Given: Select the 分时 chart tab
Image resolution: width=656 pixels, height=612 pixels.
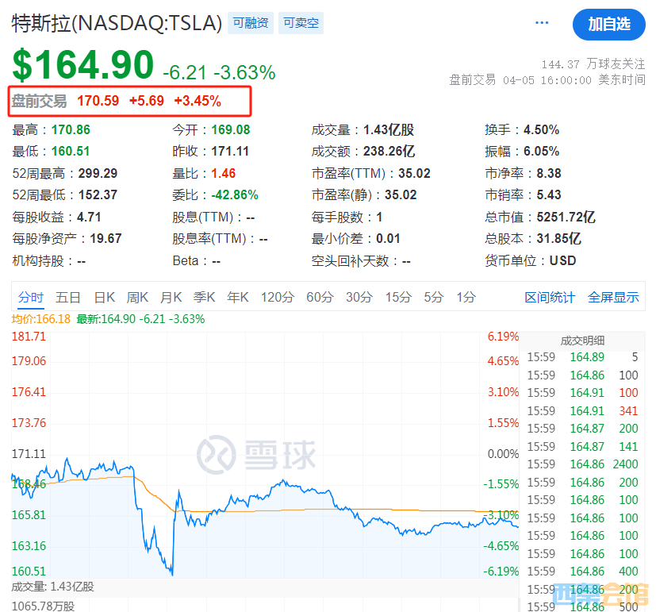Looking at the screenshot, I should 31,298.
